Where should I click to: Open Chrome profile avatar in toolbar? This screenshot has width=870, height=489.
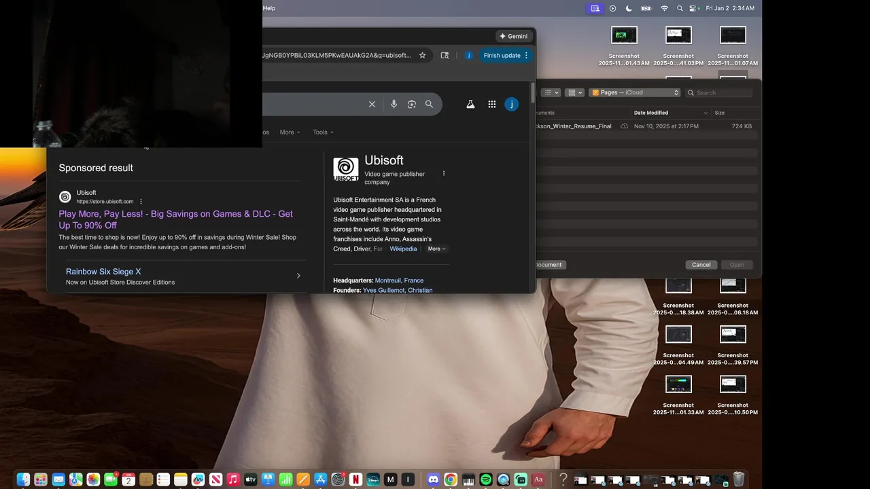(469, 55)
